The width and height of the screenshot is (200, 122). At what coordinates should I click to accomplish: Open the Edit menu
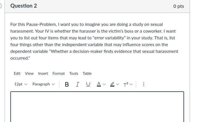click(x=17, y=73)
